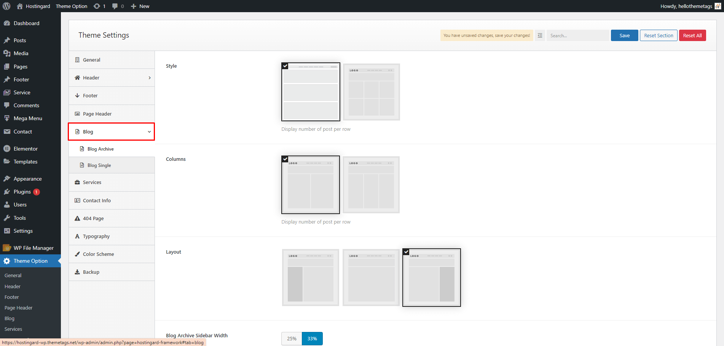Choose the two-column Columns option

click(311, 185)
